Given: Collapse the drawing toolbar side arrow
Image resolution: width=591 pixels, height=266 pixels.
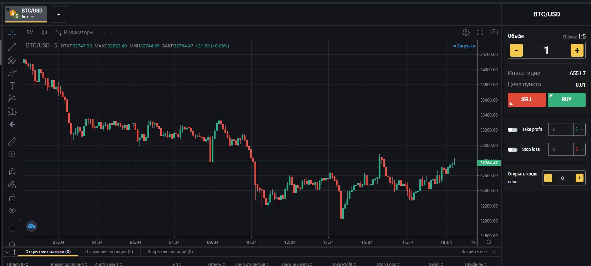Looking at the screenshot, I should (21, 221).
